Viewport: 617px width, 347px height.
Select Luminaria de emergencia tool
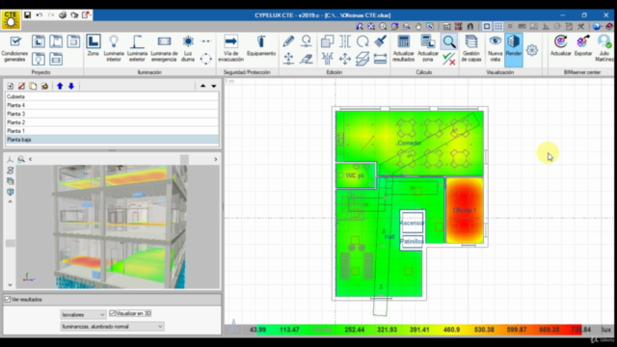click(x=164, y=48)
